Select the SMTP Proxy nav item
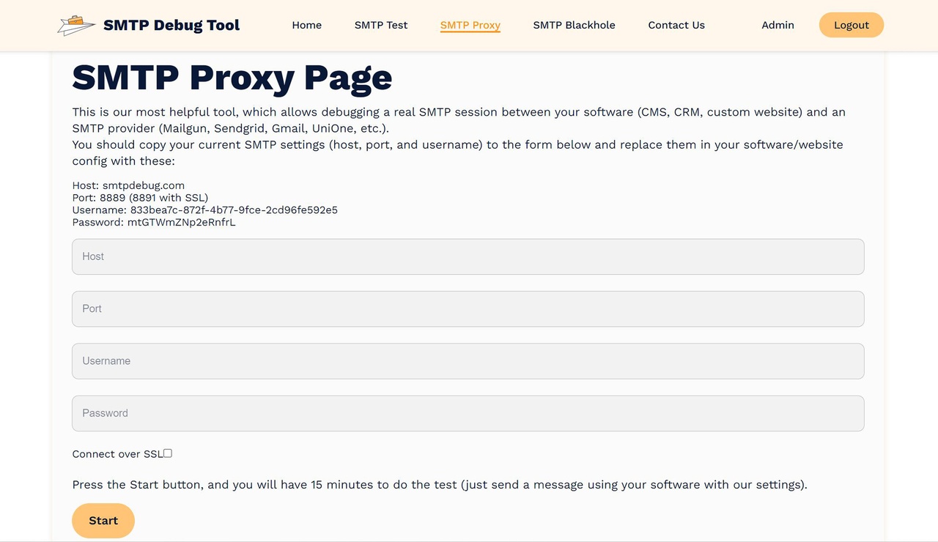Image resolution: width=938 pixels, height=542 pixels. (470, 25)
